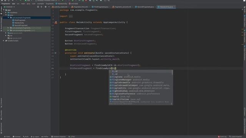Image resolution: width=246 pixels, height=138 pixels.
Task: Open the Layout Inspector
Action: tap(236, 136)
